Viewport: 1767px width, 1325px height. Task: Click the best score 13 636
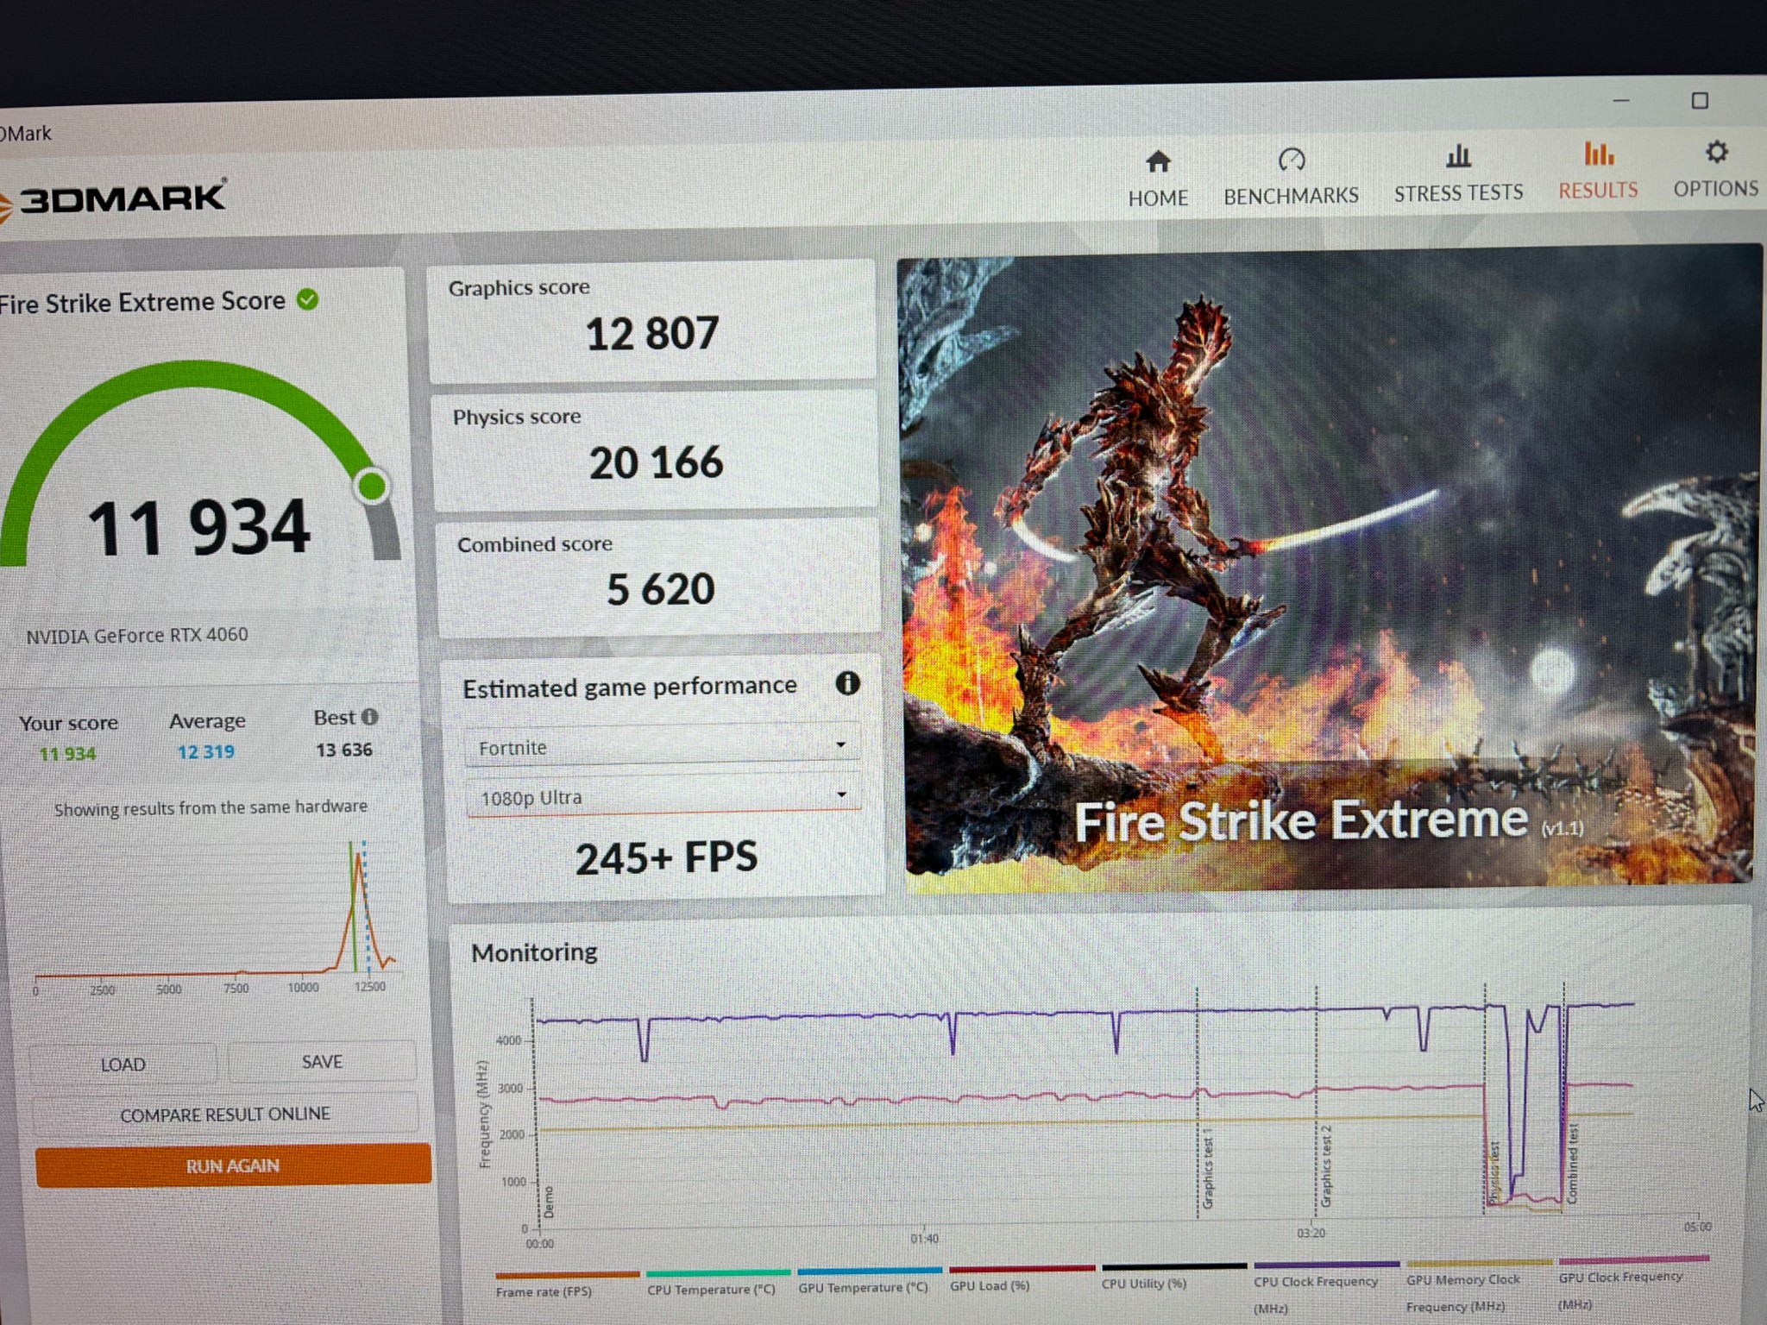(344, 750)
